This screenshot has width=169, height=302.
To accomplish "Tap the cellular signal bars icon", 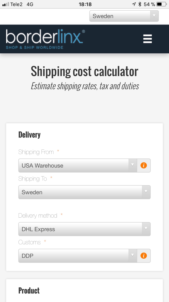I will click(6, 4).
